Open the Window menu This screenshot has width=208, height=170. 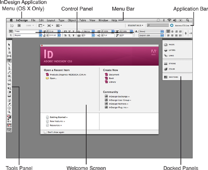[x=103, y=20]
